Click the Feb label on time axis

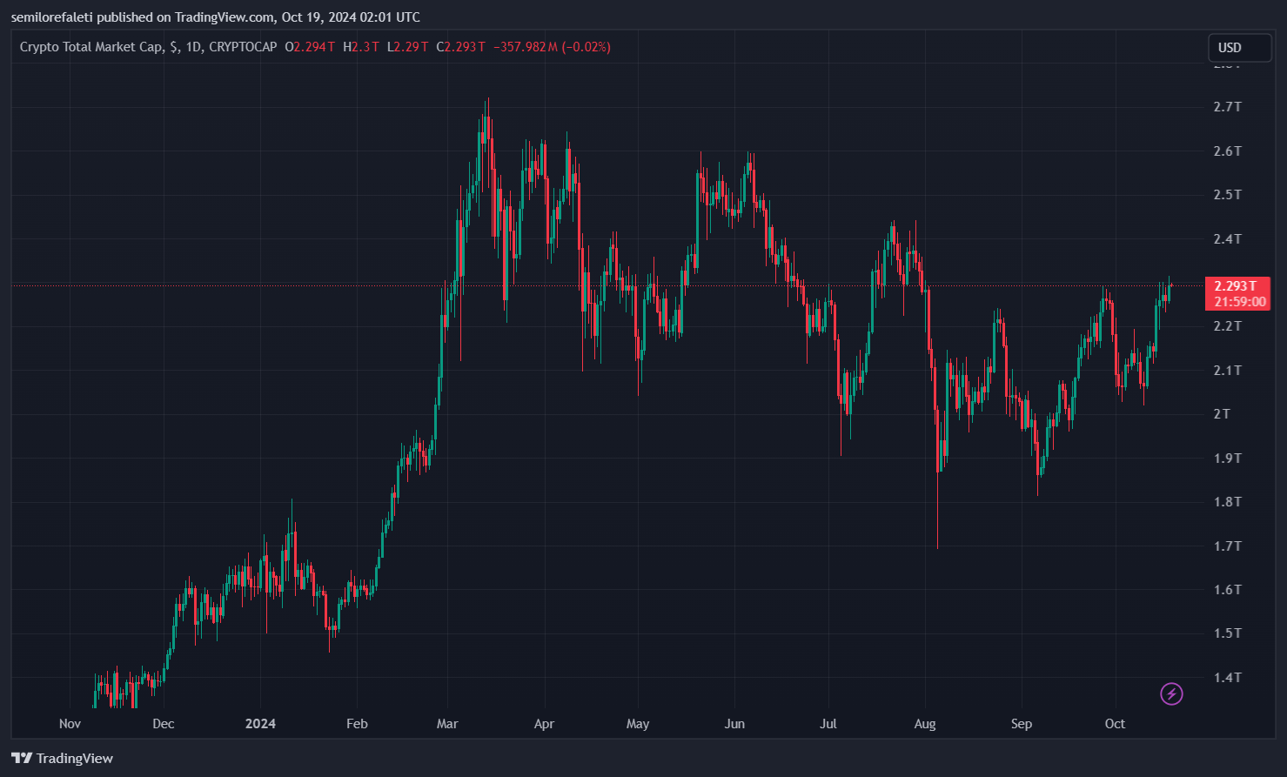coord(357,723)
